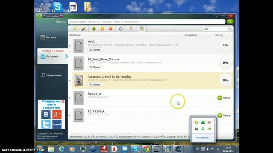This screenshot has height=153, width=273.
Task: Open Skype desktop shortcut
Action: click(x=57, y=7)
